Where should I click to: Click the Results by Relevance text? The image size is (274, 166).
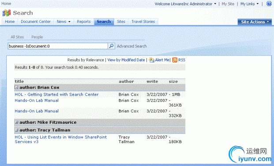tap(86, 60)
